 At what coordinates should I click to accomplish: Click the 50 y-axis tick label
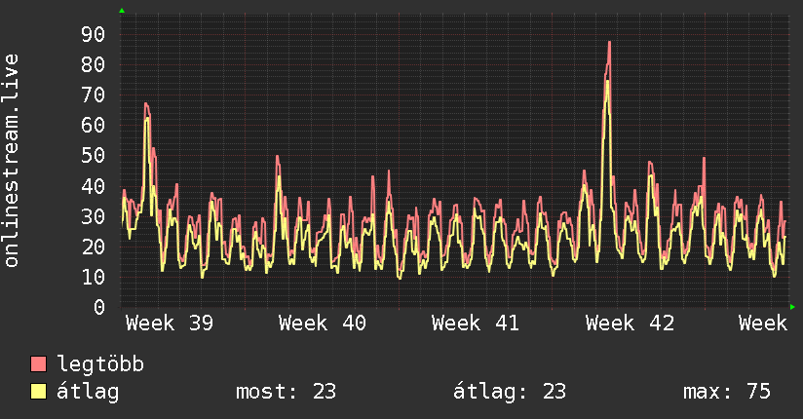click(x=93, y=155)
